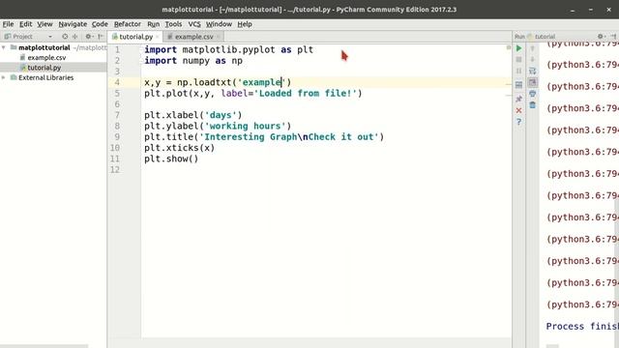The image size is (619, 348).
Task: Open Edit menu
Action: [26, 24]
